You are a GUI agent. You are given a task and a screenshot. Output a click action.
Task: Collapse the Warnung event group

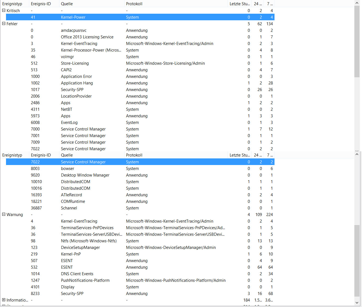(x=4, y=214)
